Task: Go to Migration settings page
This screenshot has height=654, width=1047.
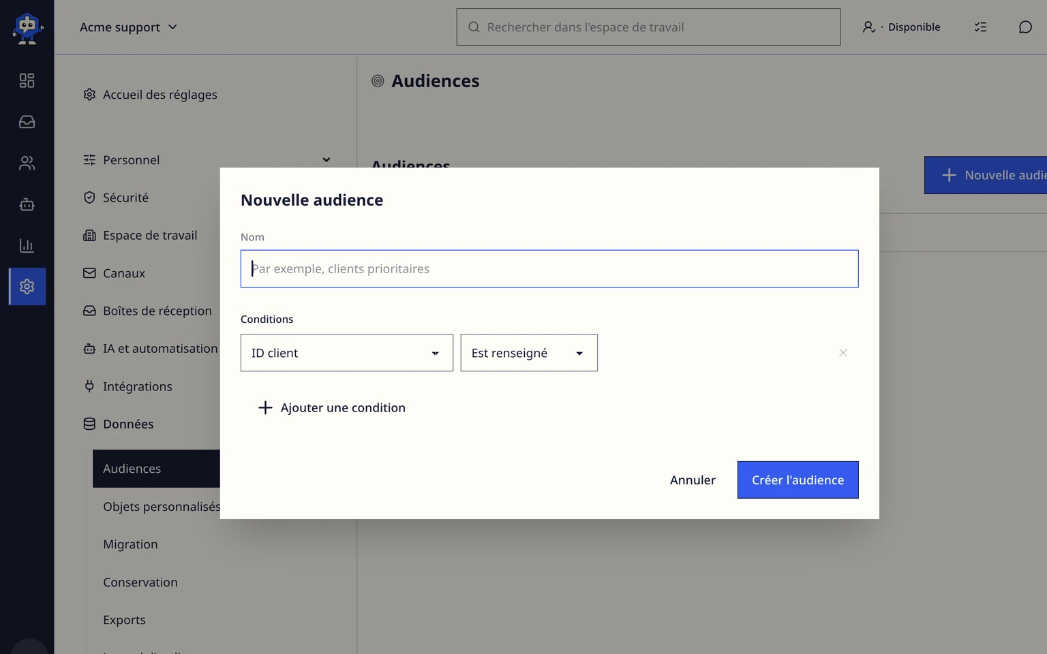Action: (x=130, y=544)
